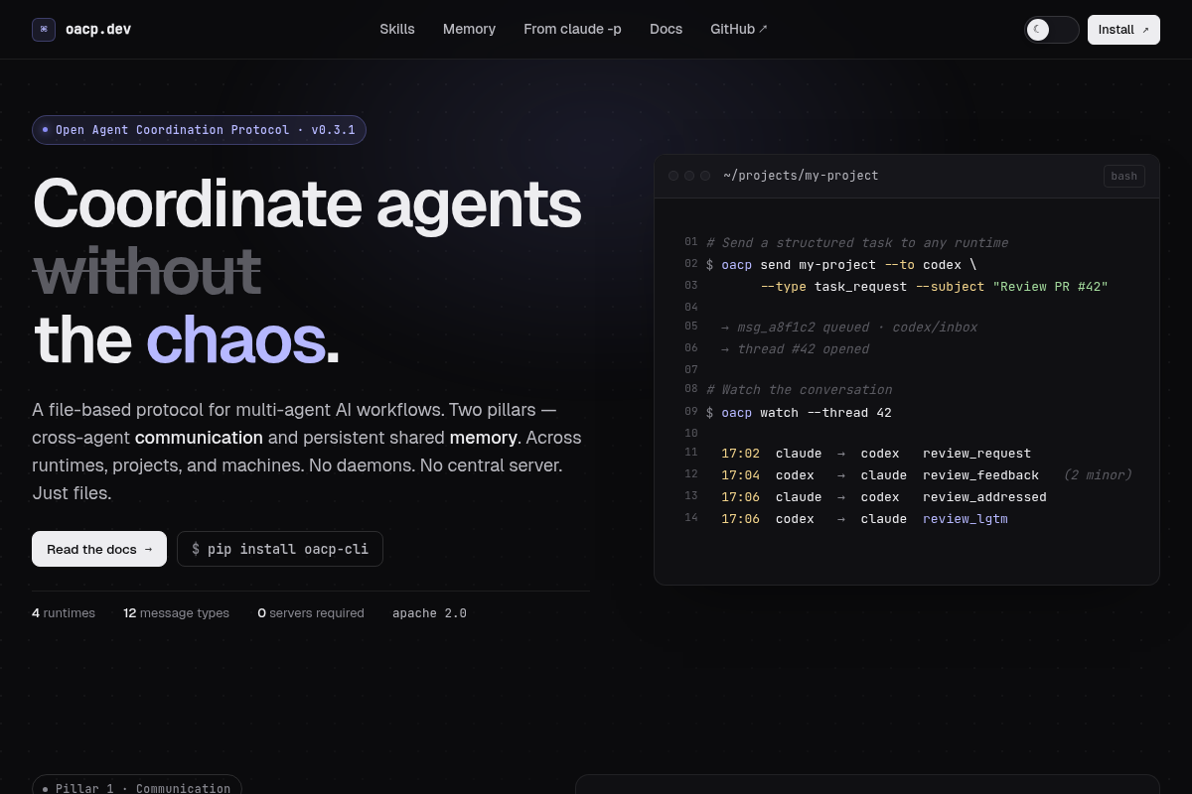The height and width of the screenshot is (794, 1192).
Task: Copy the pip install oacp-cli command
Action: (x=280, y=549)
